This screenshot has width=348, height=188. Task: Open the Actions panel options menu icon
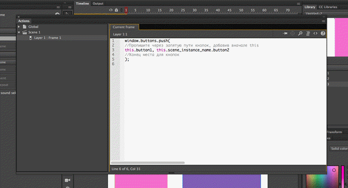click(324, 21)
